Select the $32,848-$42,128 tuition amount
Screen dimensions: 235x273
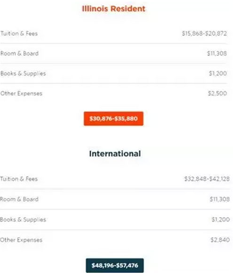pos(207,179)
